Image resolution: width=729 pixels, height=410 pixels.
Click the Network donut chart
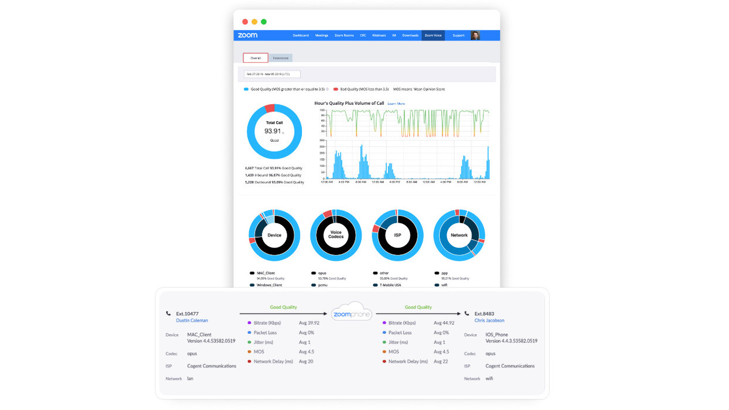(x=459, y=235)
